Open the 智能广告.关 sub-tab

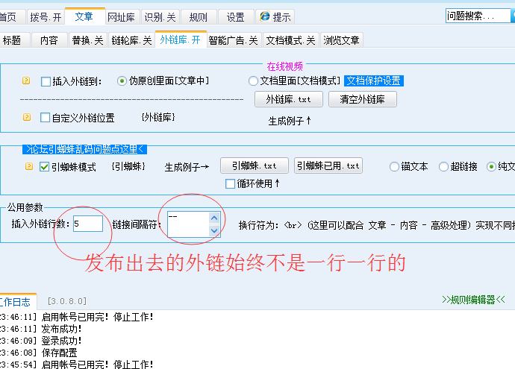pos(234,40)
